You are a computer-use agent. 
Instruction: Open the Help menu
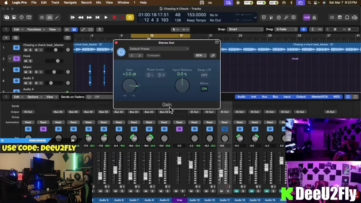tap(143, 3)
